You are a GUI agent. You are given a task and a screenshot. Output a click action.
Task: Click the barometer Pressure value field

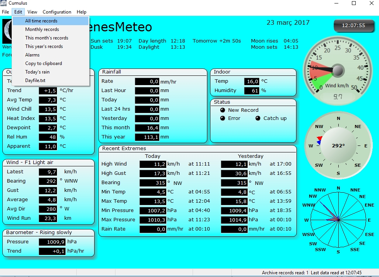click(48, 242)
